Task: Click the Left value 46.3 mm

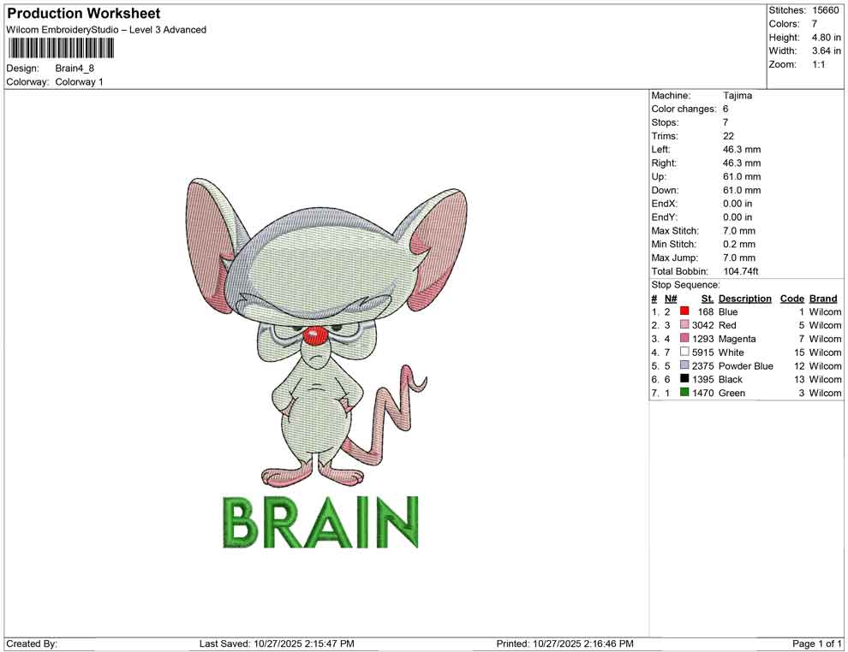Action: pyautogui.click(x=742, y=149)
